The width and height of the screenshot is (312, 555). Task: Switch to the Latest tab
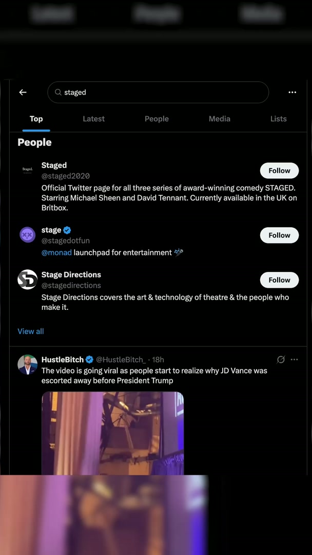(93, 119)
